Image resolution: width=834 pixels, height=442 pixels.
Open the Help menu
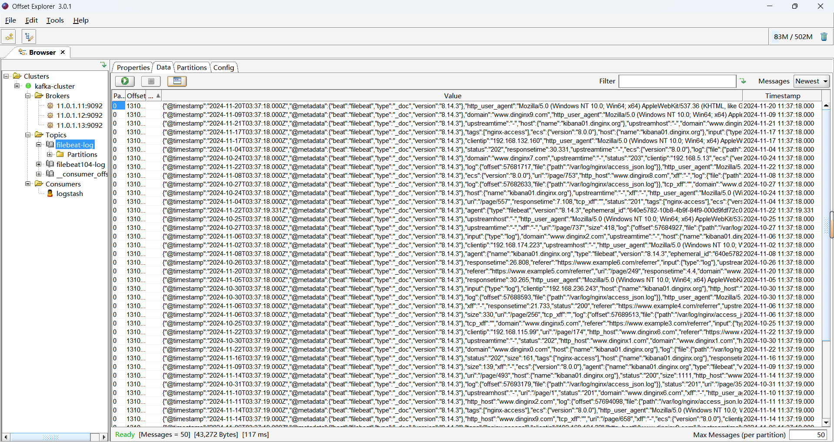81,20
